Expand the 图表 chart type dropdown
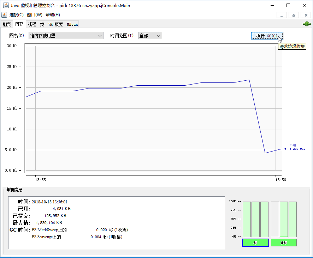 tap(66, 36)
